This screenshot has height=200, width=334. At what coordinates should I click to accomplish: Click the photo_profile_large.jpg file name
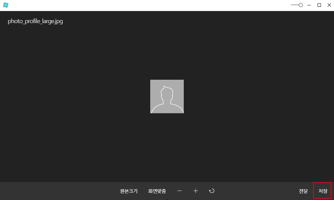tap(35, 21)
